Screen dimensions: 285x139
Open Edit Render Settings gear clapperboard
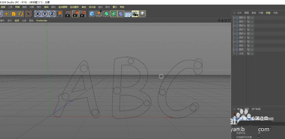[x=83, y=14]
